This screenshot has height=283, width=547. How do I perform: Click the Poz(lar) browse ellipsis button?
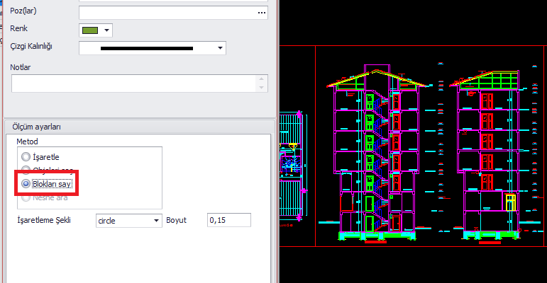point(261,12)
